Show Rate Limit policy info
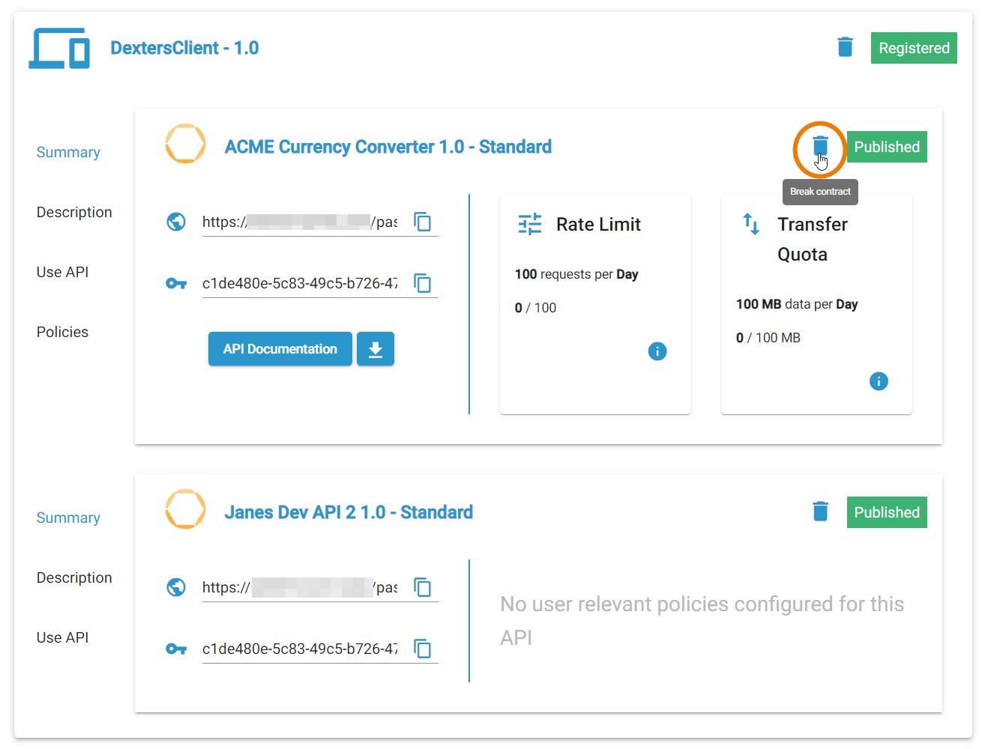Screen dimensions: 982x749 657,351
